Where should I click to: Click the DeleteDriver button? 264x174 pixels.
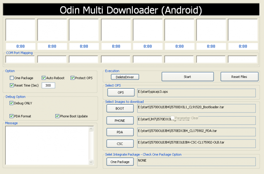[x=125, y=77]
